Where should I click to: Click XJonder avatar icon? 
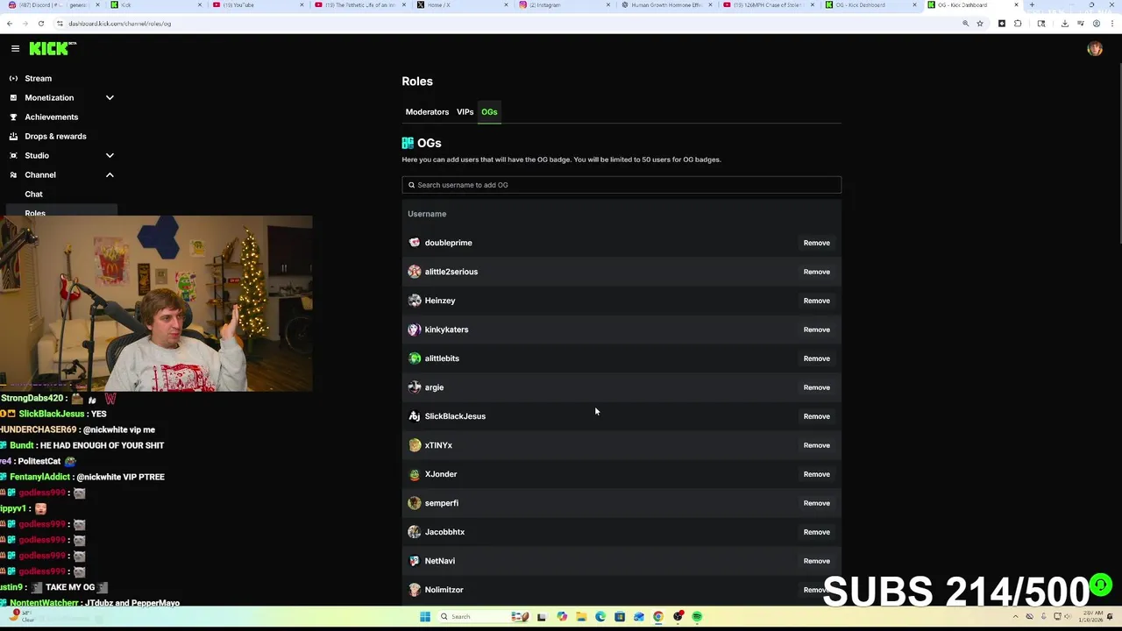click(415, 474)
